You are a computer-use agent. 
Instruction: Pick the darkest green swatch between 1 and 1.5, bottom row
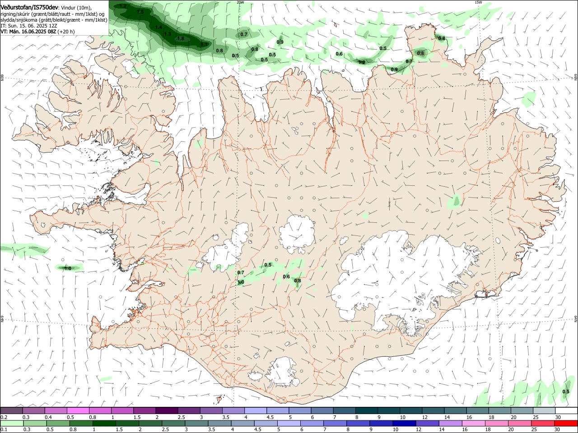coord(104,423)
